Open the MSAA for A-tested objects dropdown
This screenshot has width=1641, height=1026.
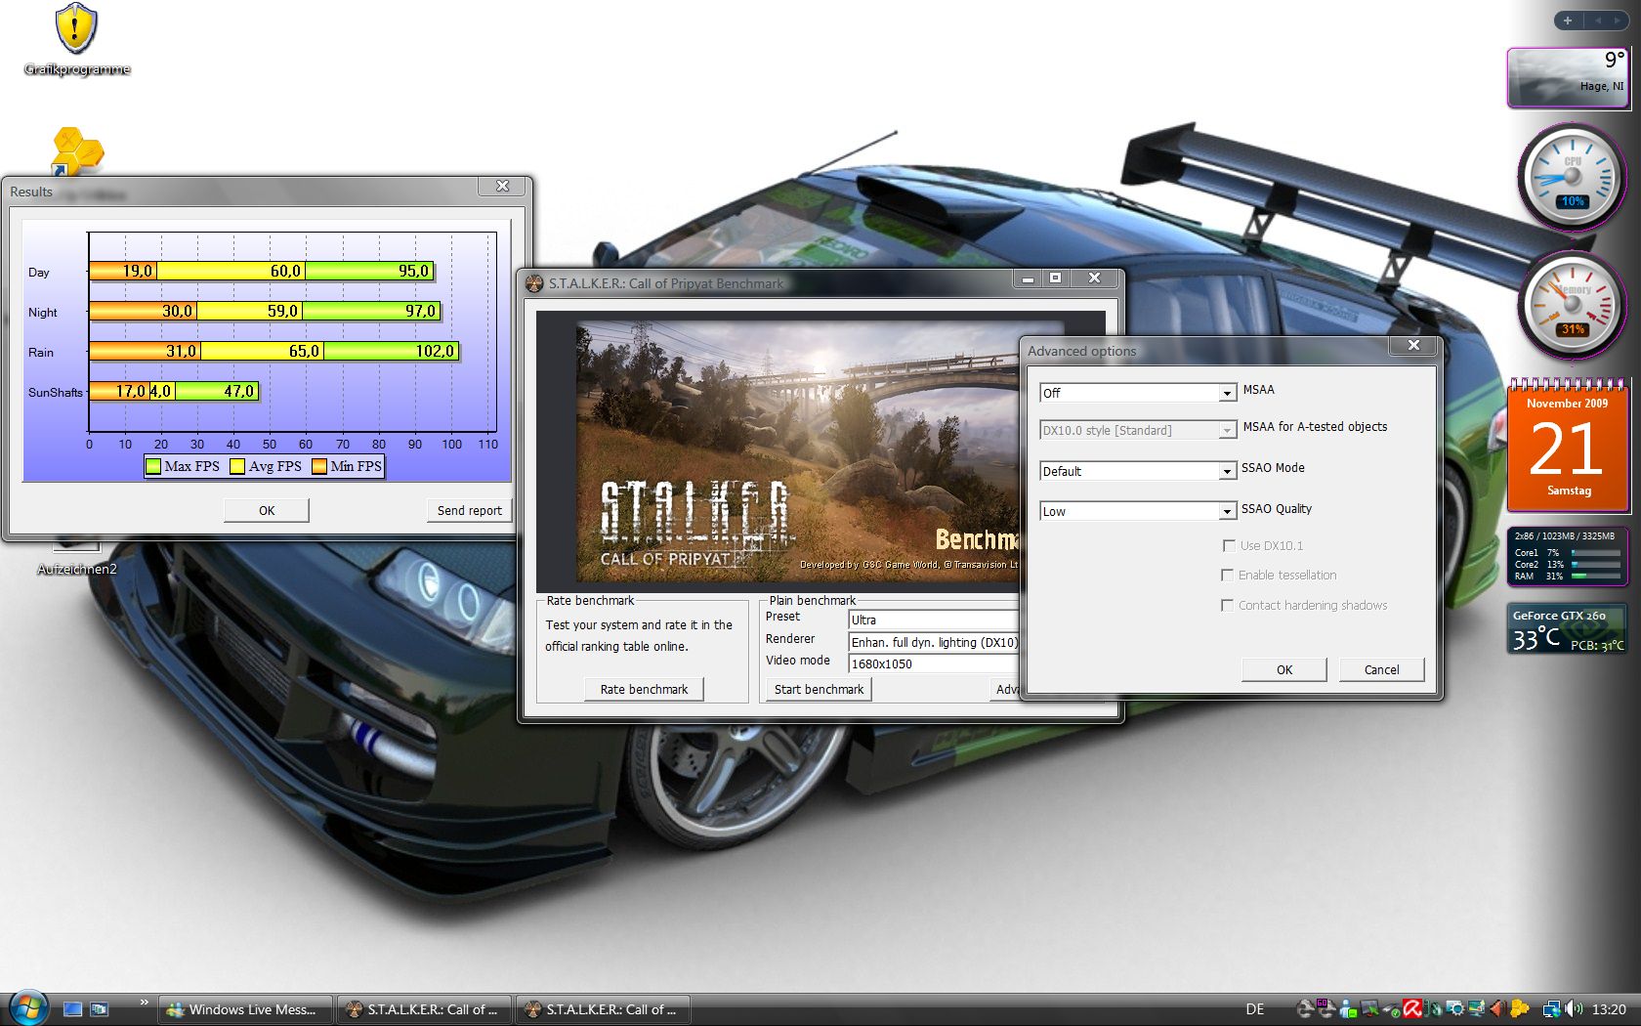tap(1138, 430)
